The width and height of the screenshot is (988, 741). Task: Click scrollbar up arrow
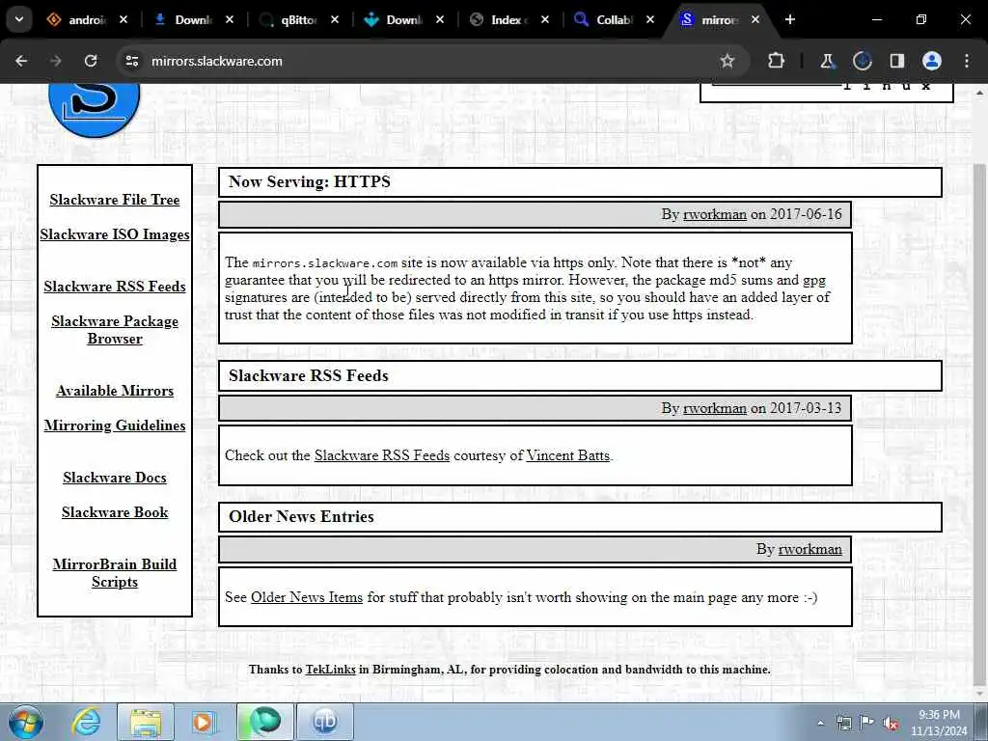980,92
